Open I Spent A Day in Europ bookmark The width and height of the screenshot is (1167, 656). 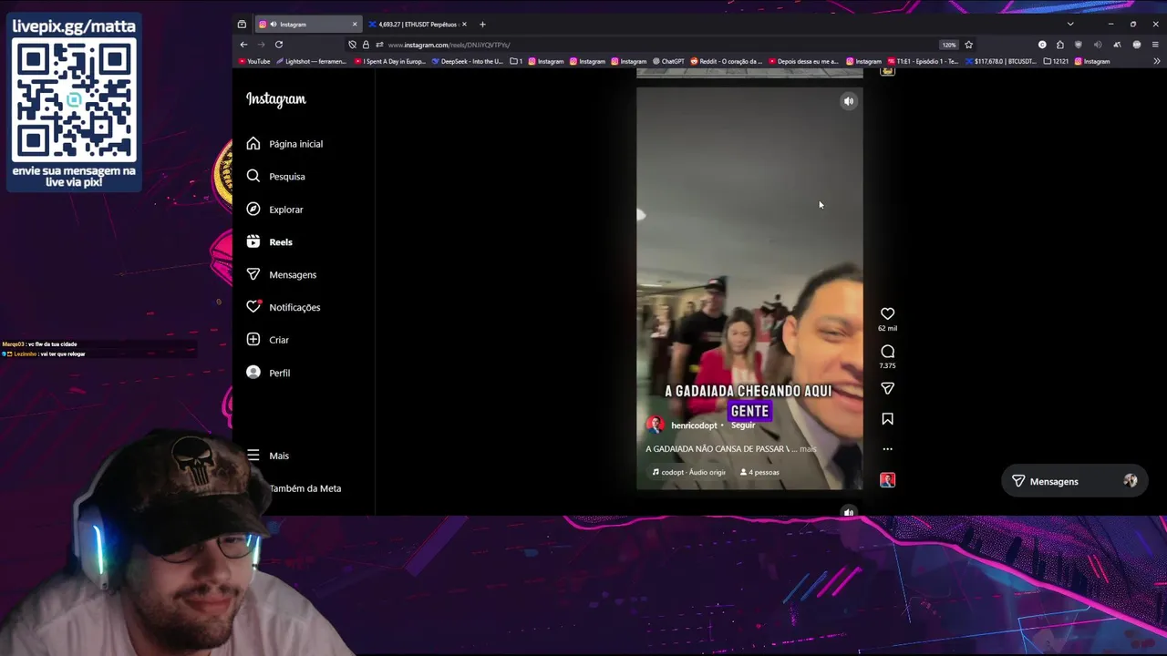point(390,61)
